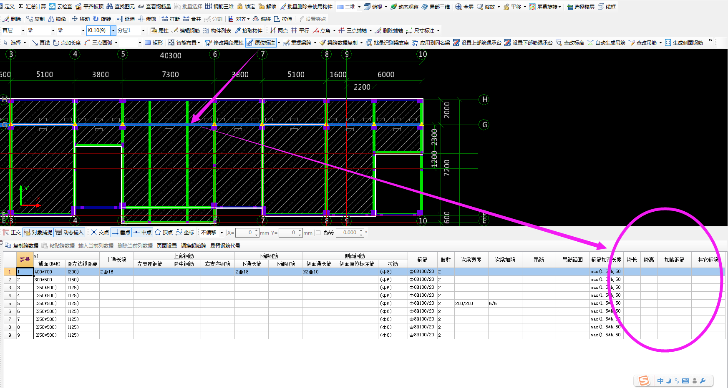Select span 5 cell 200/200 次梁宽度

click(x=471, y=303)
